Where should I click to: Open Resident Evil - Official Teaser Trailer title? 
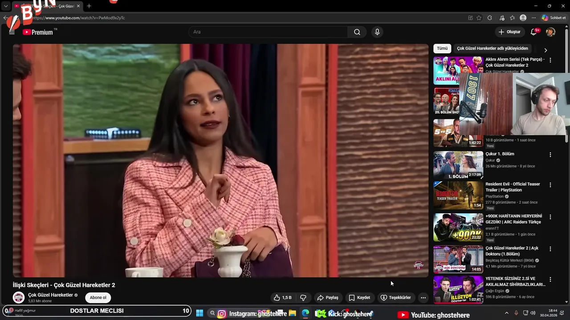tap(513, 187)
